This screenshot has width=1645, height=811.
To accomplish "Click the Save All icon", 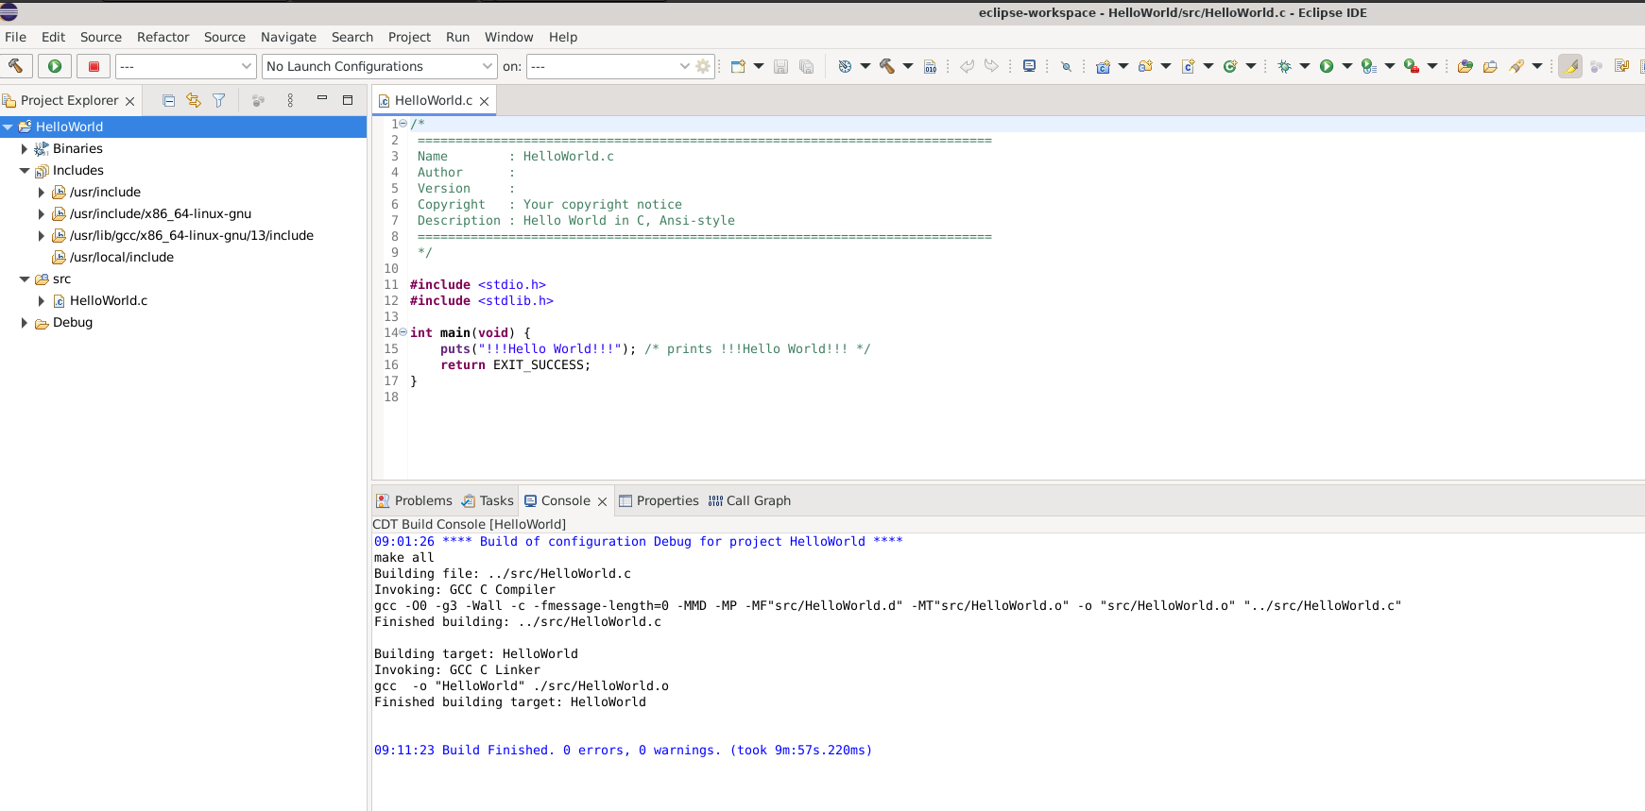I will (x=806, y=66).
